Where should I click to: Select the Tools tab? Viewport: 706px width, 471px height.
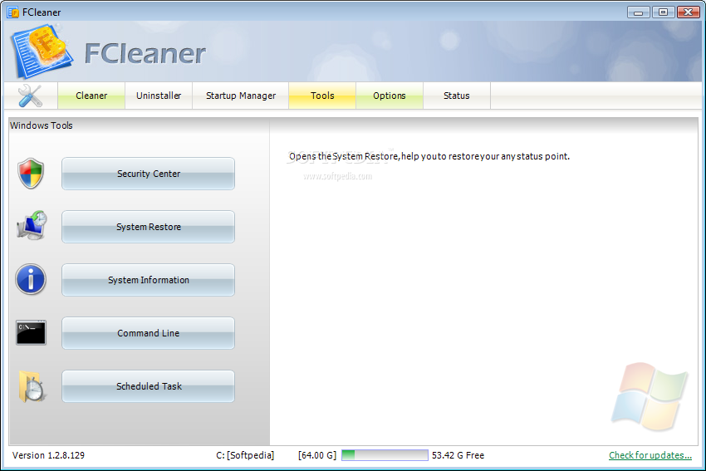pos(322,96)
